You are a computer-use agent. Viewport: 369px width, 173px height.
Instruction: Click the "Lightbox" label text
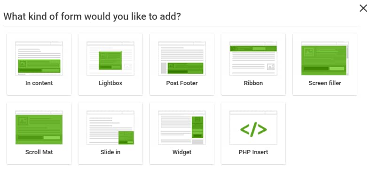pos(110,83)
